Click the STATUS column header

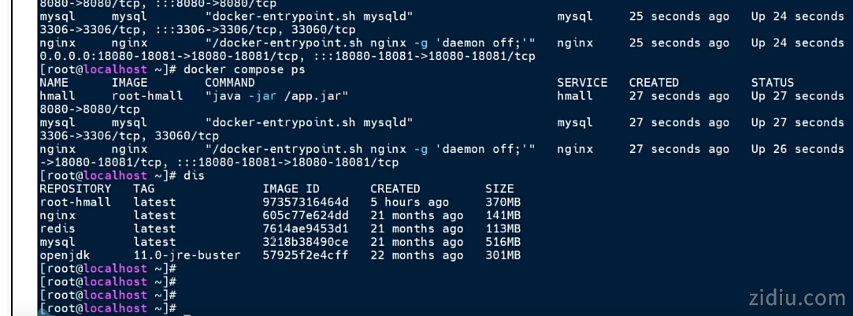(773, 83)
